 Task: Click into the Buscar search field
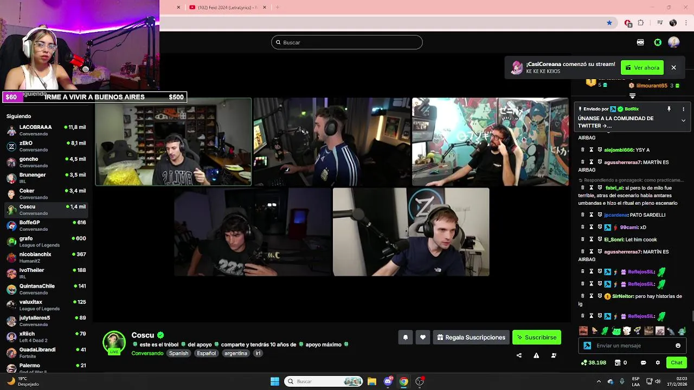[x=347, y=42]
